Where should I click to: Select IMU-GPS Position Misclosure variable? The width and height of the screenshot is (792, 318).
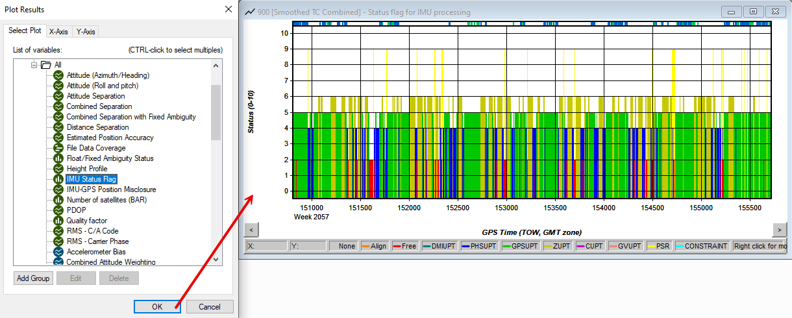(111, 190)
